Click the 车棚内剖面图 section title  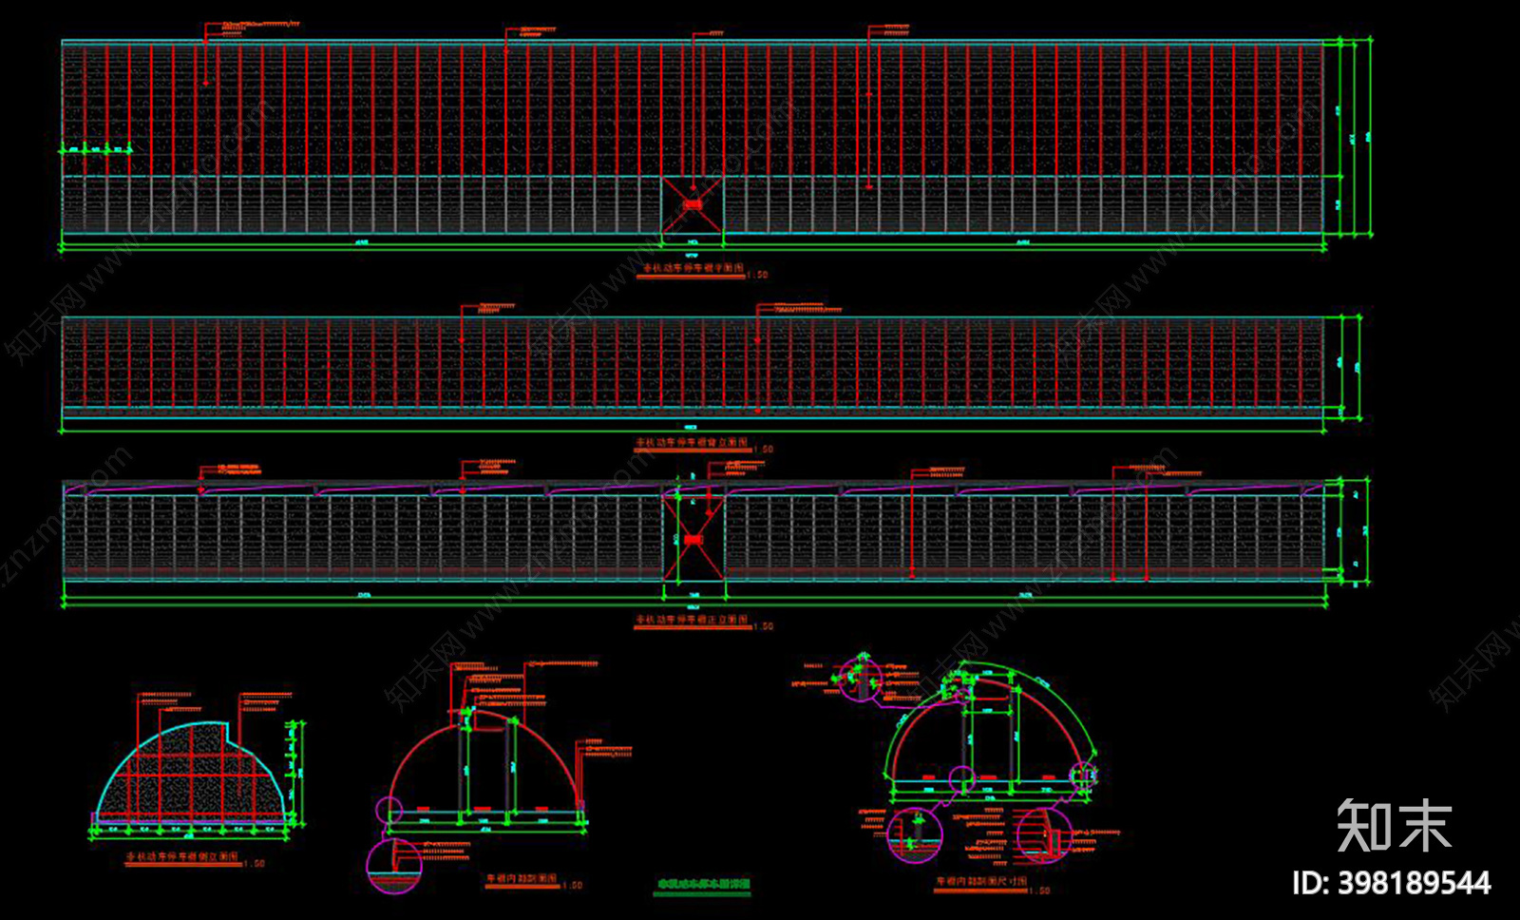coord(522,879)
